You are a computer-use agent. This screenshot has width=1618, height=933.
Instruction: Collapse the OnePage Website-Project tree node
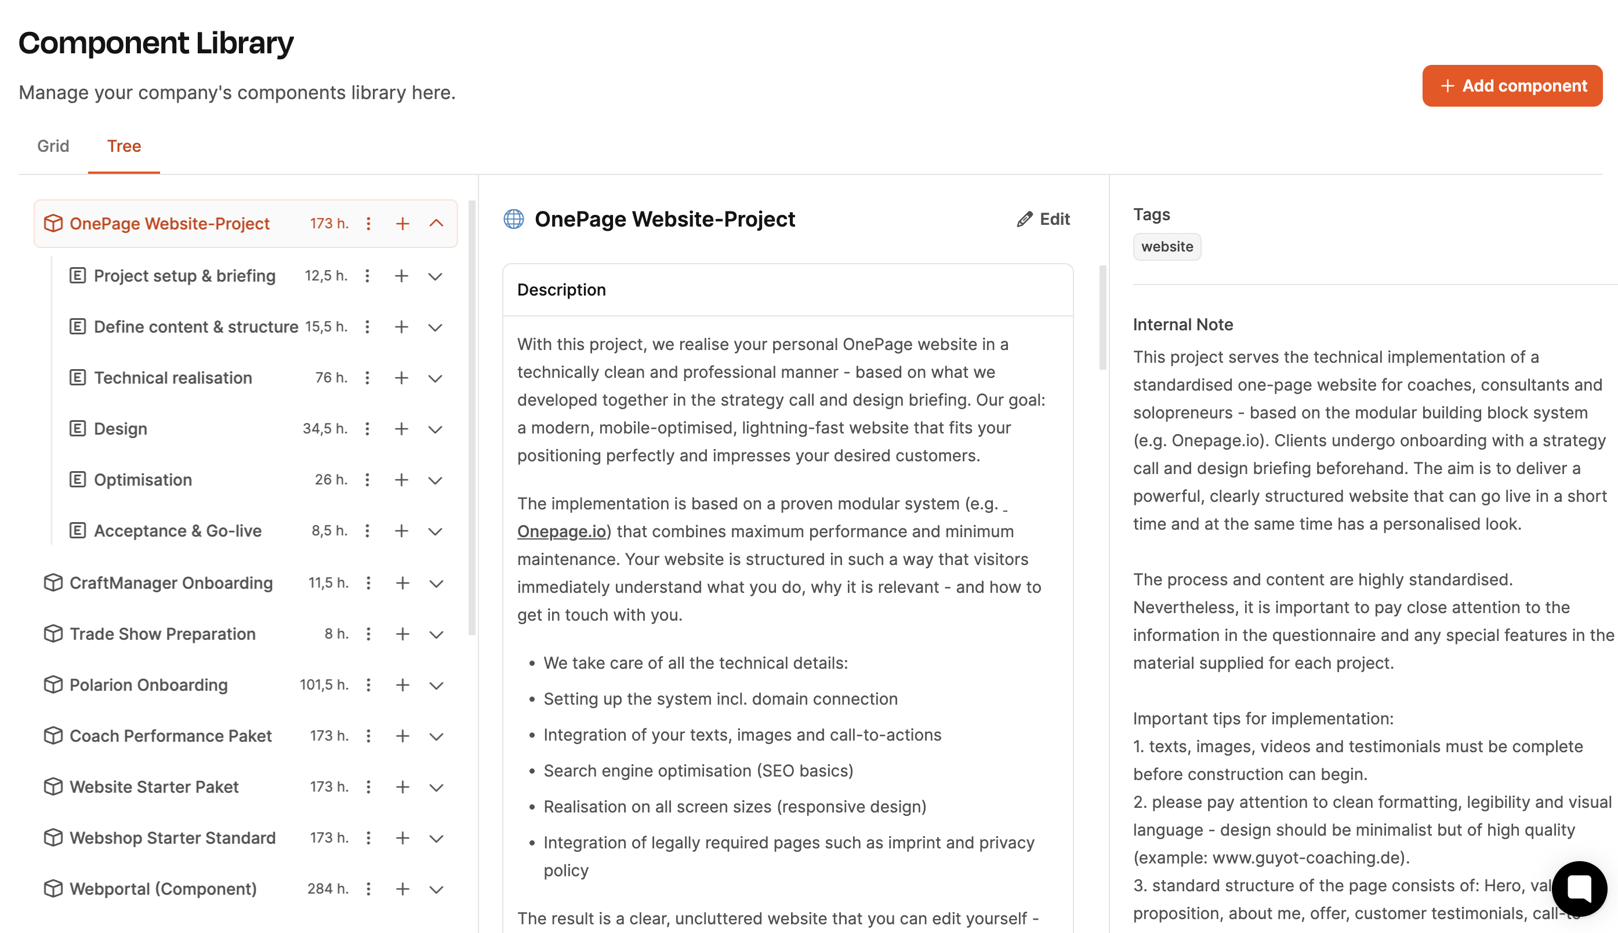pyautogui.click(x=437, y=224)
